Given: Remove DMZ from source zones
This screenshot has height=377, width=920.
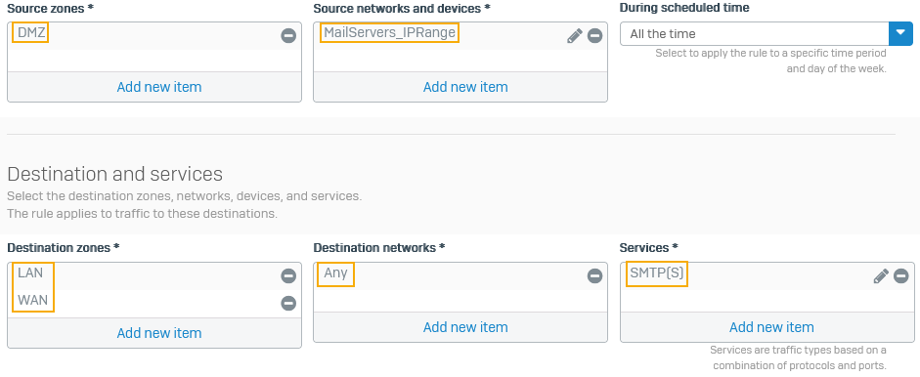Looking at the screenshot, I should click(288, 36).
